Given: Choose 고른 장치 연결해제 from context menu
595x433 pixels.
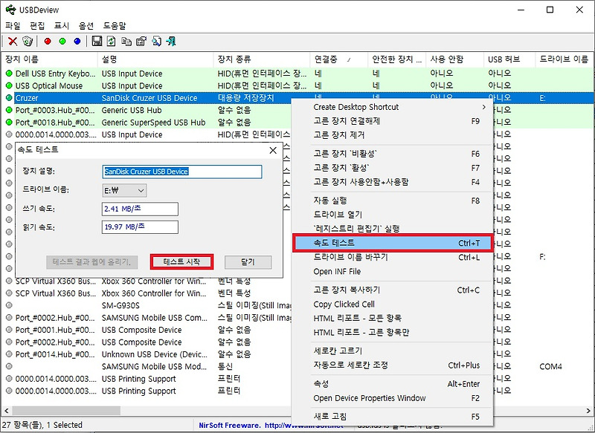Looking at the screenshot, I should 393,121.
